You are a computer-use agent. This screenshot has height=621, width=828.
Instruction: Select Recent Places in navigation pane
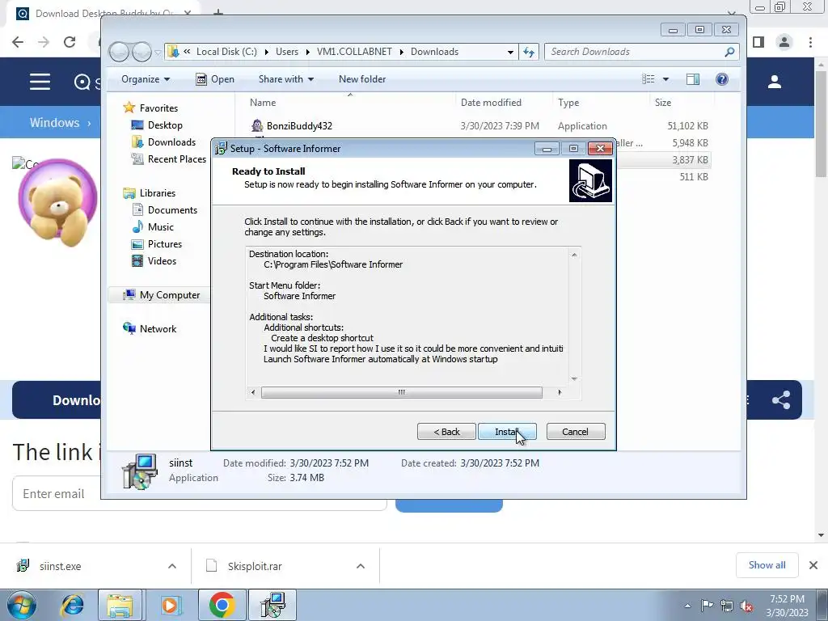[x=177, y=159]
